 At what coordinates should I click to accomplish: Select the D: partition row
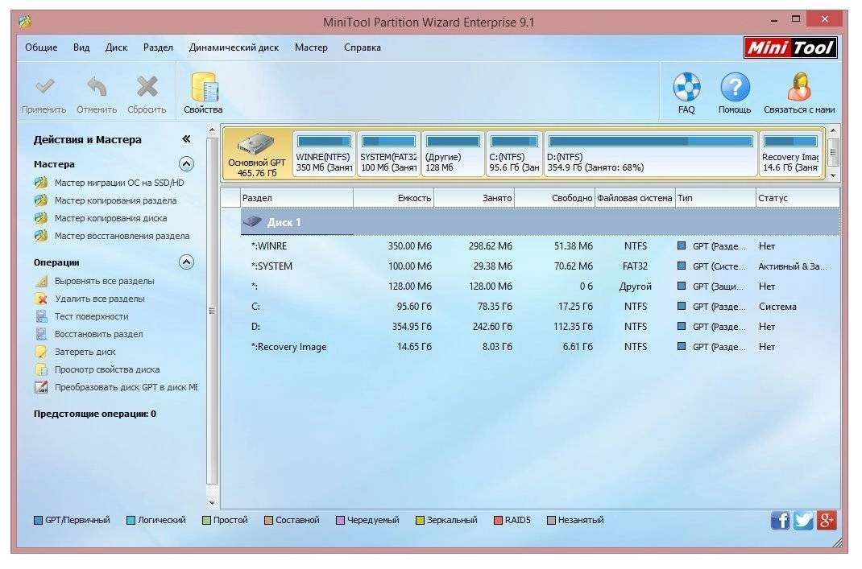[540, 327]
